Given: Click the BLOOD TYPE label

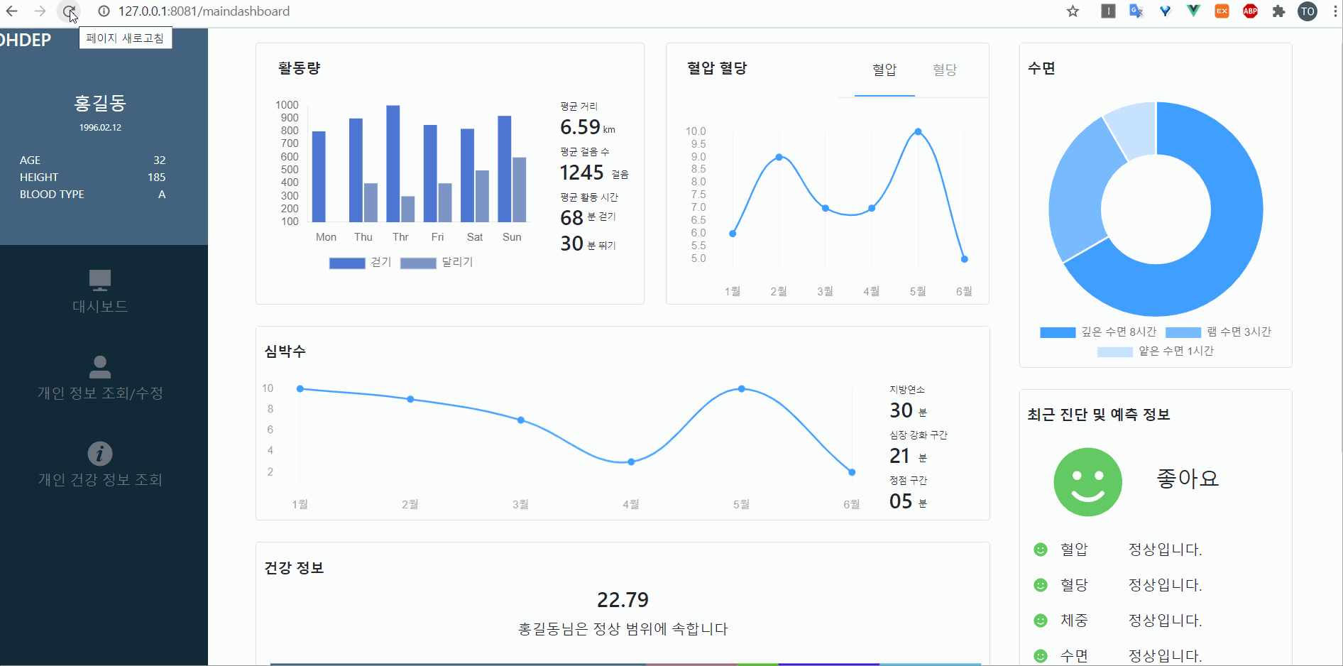Looking at the screenshot, I should click(52, 195).
